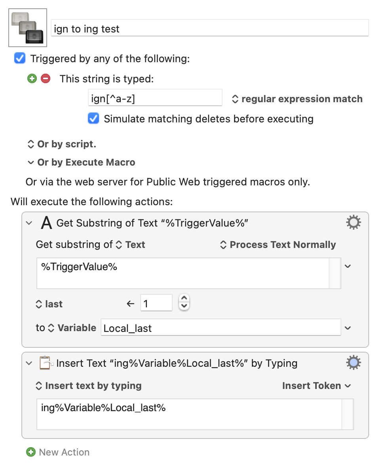The width and height of the screenshot is (377, 465).
Task: Toggle 'Triggered by any of the following' checkbox
Action: tap(20, 58)
